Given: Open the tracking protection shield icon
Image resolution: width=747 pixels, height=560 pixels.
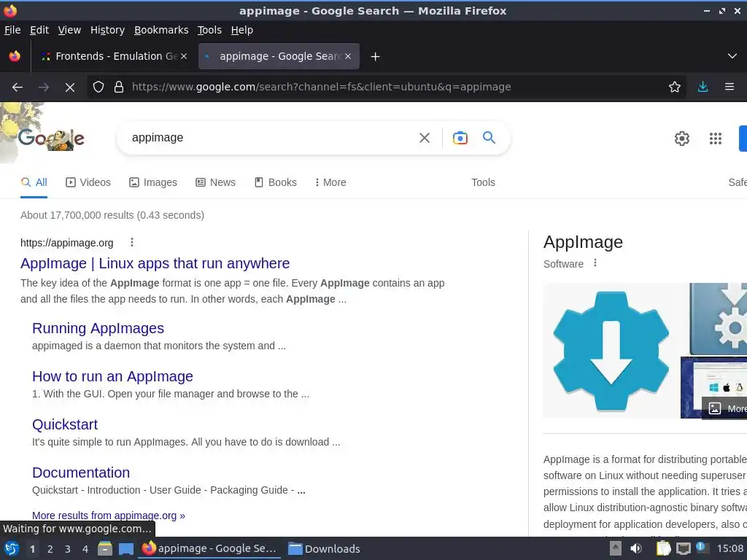Looking at the screenshot, I should click(x=98, y=87).
